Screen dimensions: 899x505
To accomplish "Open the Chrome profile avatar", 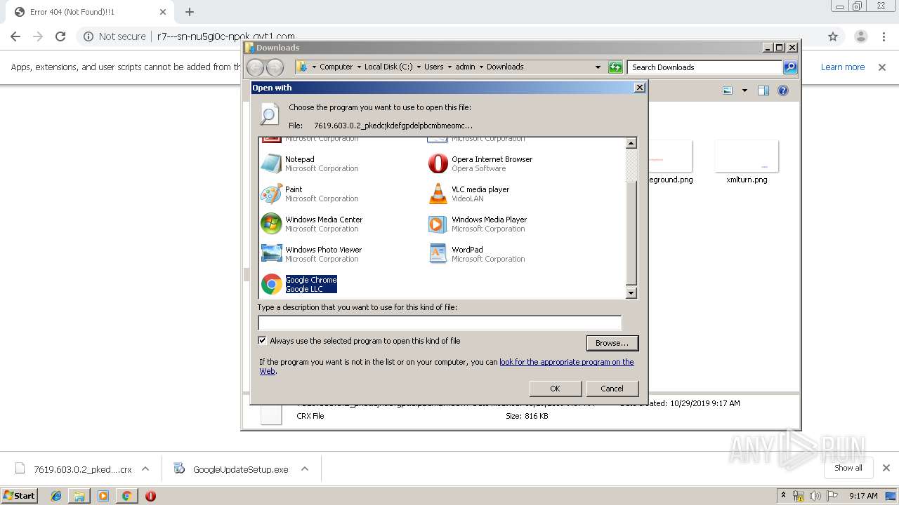I will [860, 36].
